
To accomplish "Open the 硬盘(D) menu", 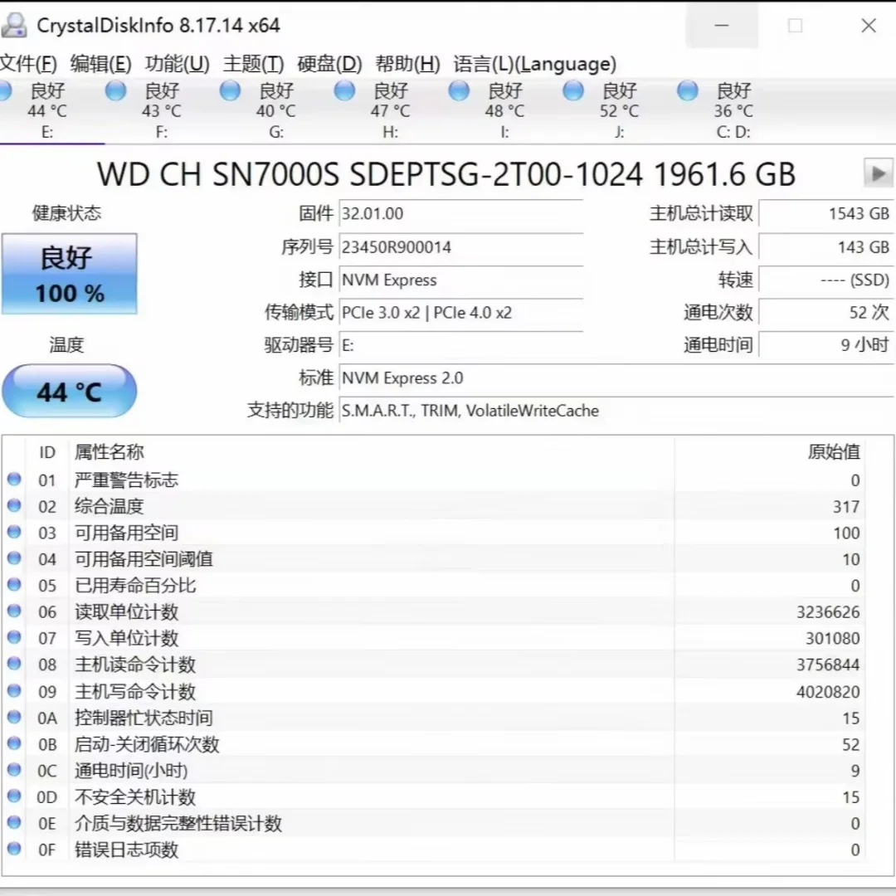I will point(329,63).
